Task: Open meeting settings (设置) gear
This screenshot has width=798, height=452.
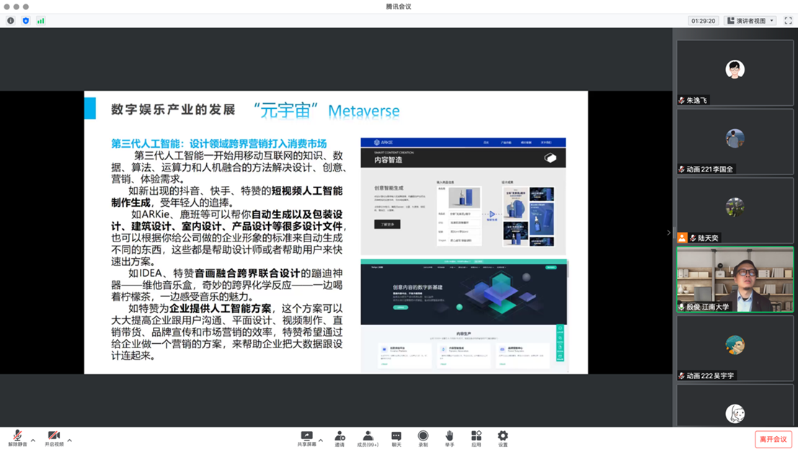Action: 502,437
